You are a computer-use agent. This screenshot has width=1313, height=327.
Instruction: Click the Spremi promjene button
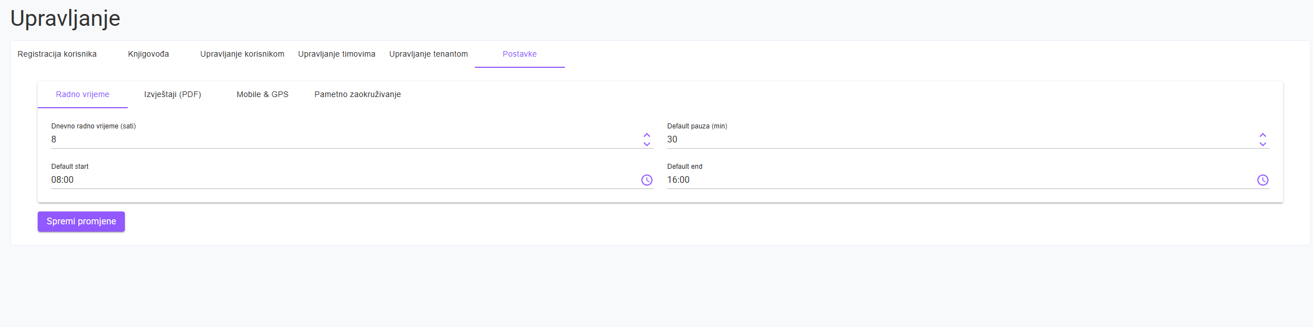coord(81,222)
